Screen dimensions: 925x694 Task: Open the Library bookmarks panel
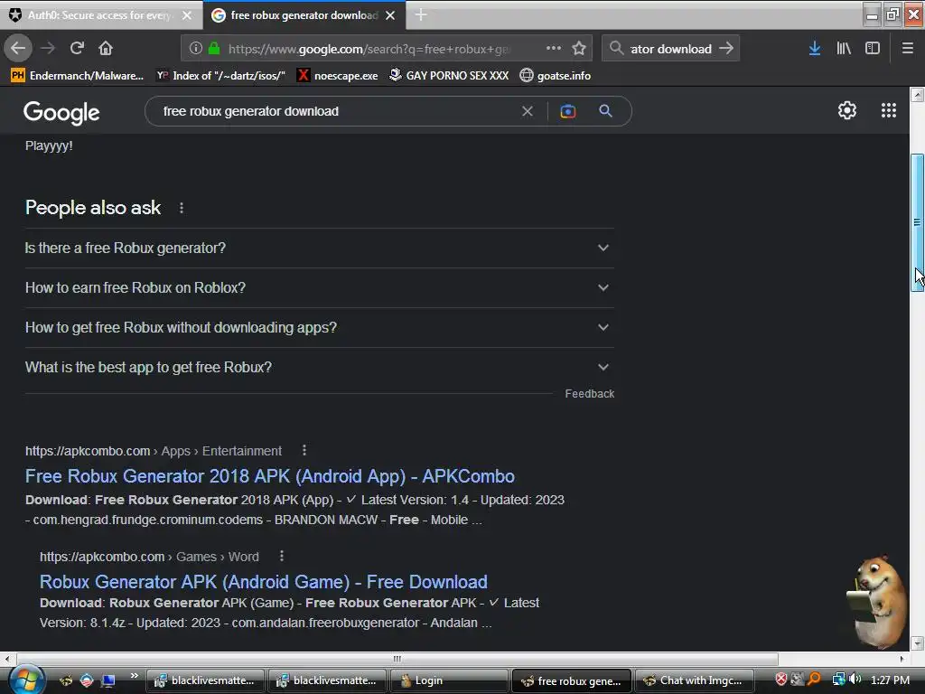pyautogui.click(x=844, y=49)
